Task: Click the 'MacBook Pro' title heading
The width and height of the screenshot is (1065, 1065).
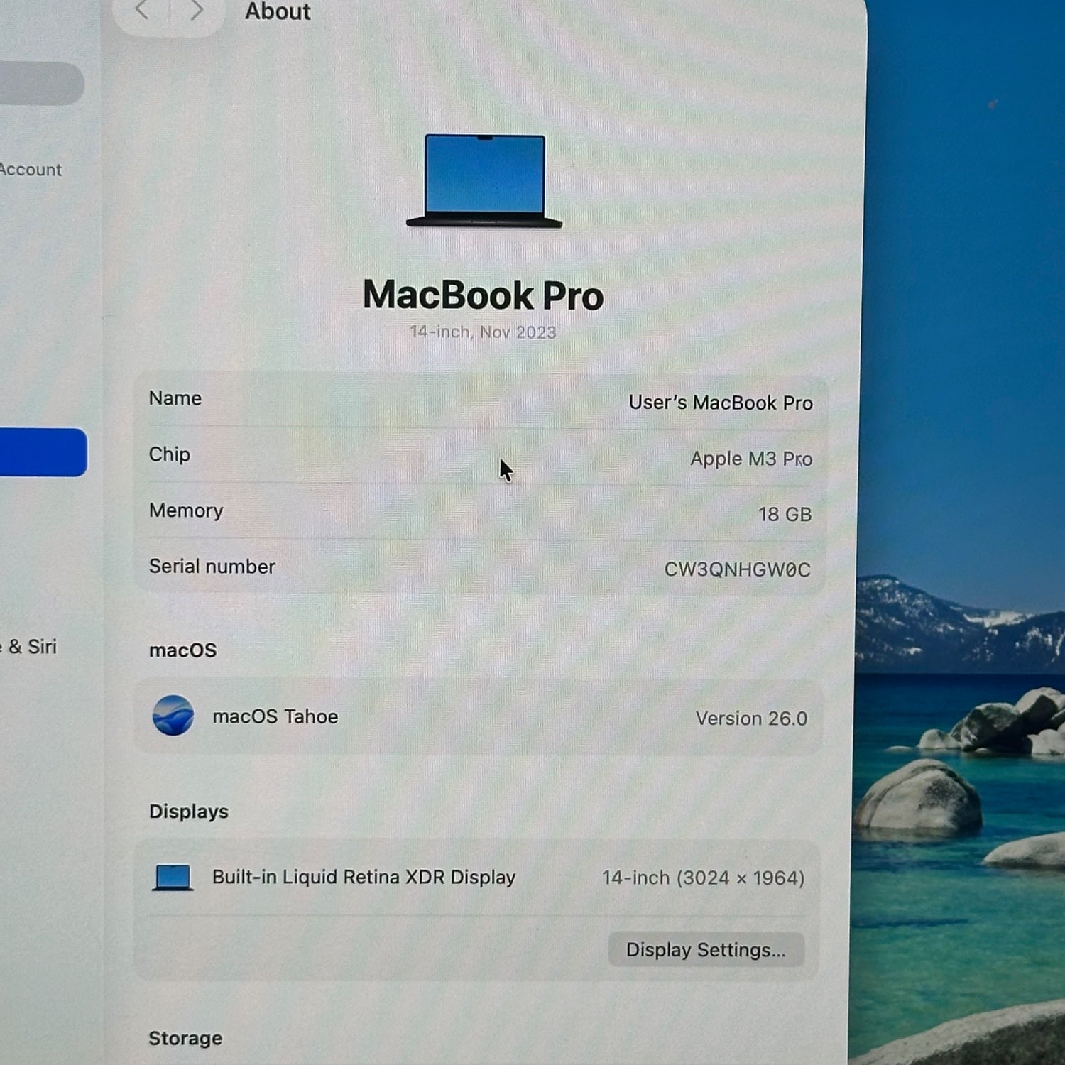Action: pos(484,295)
